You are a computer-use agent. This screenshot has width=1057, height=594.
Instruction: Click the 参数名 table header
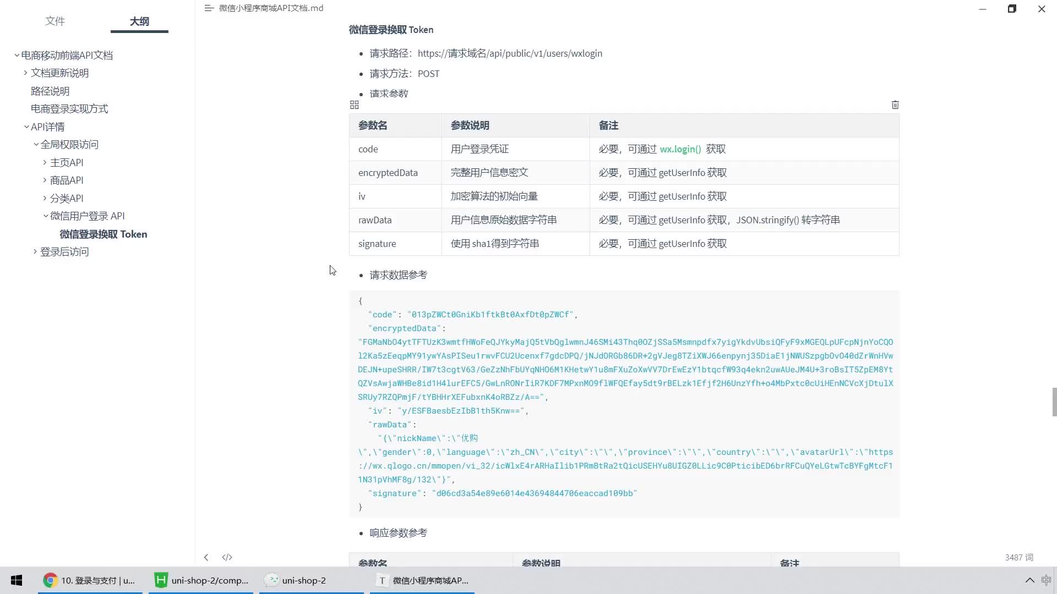point(395,125)
